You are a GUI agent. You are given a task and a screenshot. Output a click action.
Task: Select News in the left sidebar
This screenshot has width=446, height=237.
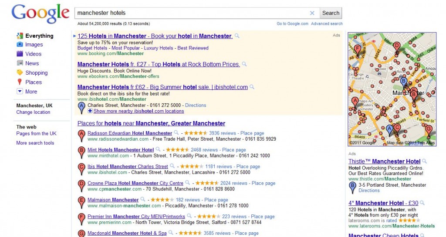click(32, 63)
